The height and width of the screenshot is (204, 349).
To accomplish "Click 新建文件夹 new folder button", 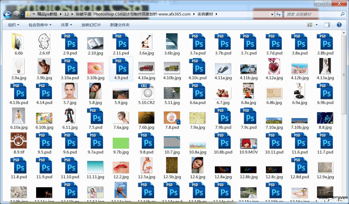I will pos(120,25).
